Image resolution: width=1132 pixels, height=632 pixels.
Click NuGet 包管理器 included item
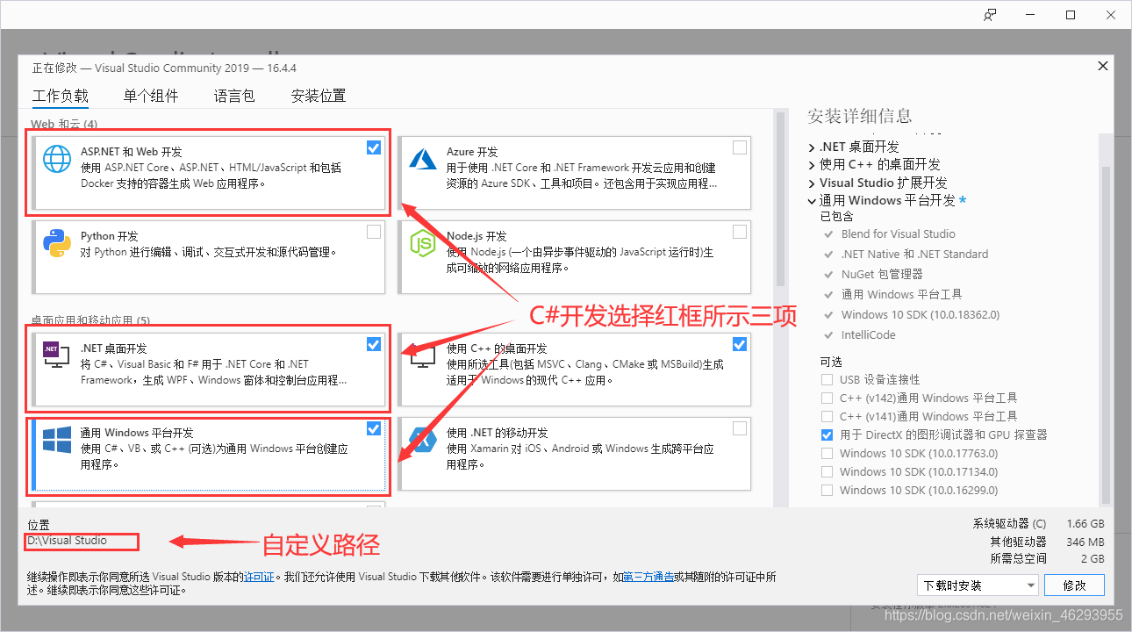pyautogui.click(x=882, y=274)
